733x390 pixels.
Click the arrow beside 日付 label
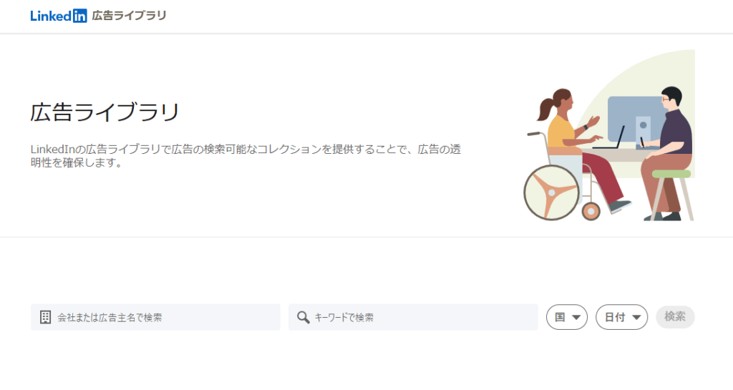tap(636, 318)
